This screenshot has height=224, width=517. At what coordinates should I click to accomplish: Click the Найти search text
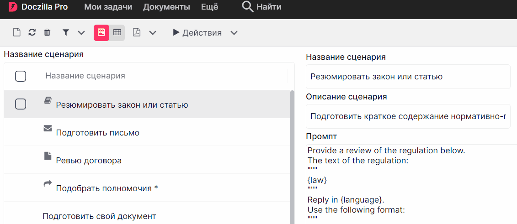[269, 7]
